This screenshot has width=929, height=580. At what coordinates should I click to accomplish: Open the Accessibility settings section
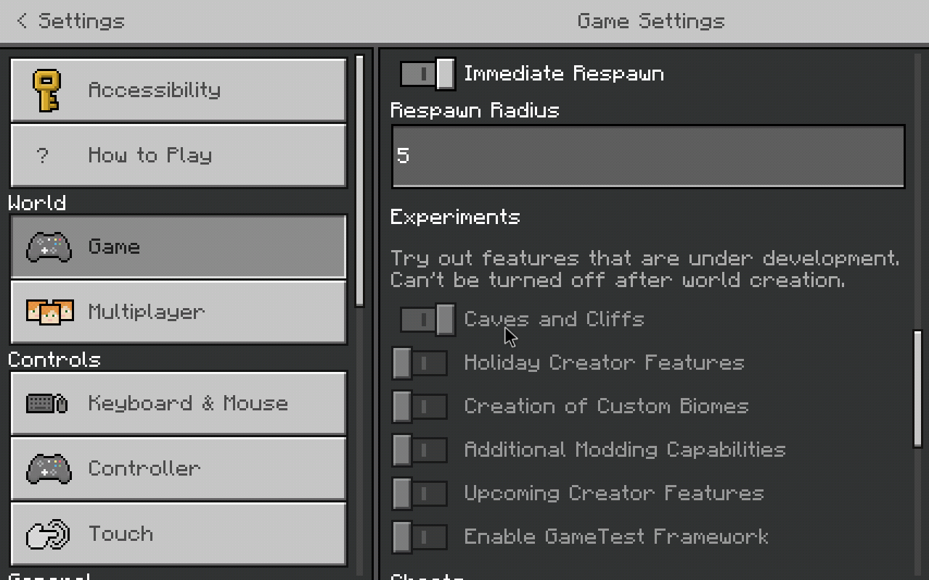pyautogui.click(x=179, y=90)
